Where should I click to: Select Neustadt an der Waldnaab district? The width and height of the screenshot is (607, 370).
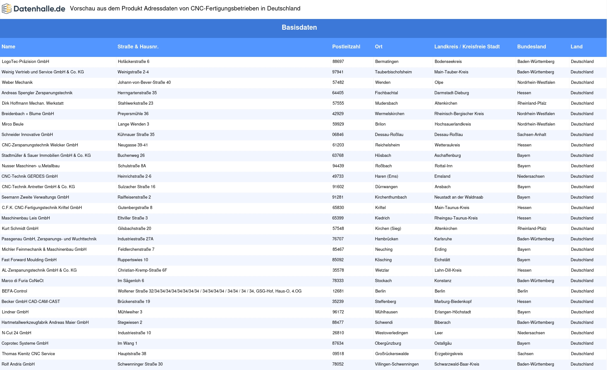pyautogui.click(x=459, y=197)
